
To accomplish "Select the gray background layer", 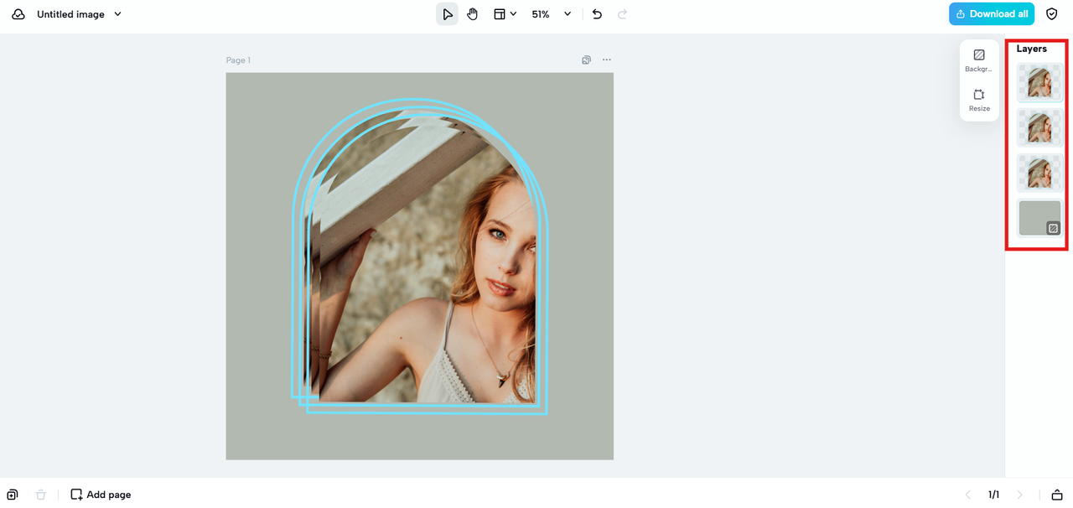I will [1040, 218].
